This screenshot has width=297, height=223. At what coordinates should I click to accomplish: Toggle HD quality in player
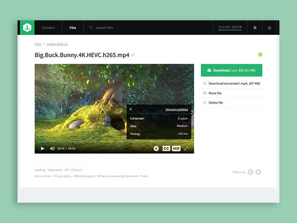tap(176, 149)
